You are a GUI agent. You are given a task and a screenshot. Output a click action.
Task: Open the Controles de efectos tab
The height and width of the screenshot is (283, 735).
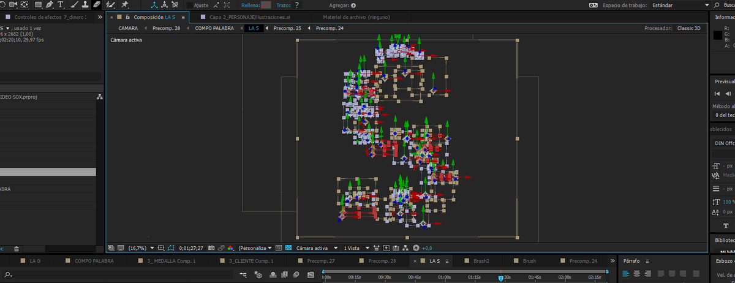(50, 17)
